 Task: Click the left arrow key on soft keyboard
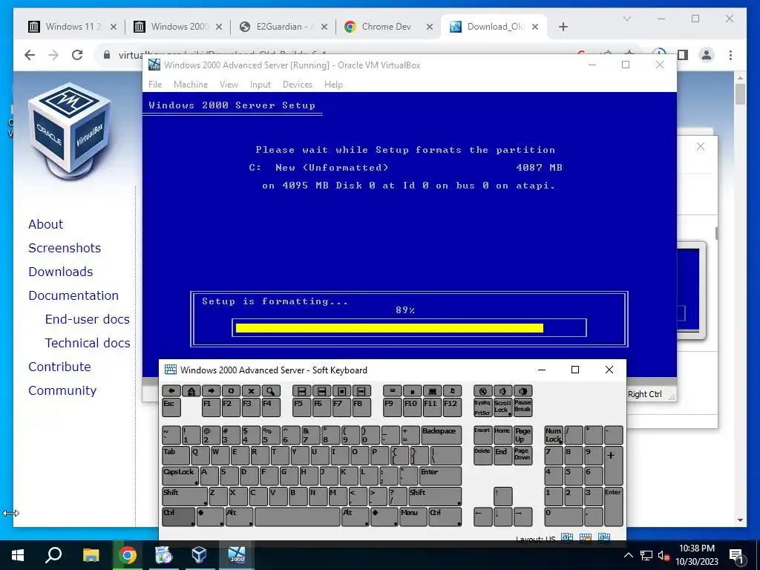click(x=482, y=517)
